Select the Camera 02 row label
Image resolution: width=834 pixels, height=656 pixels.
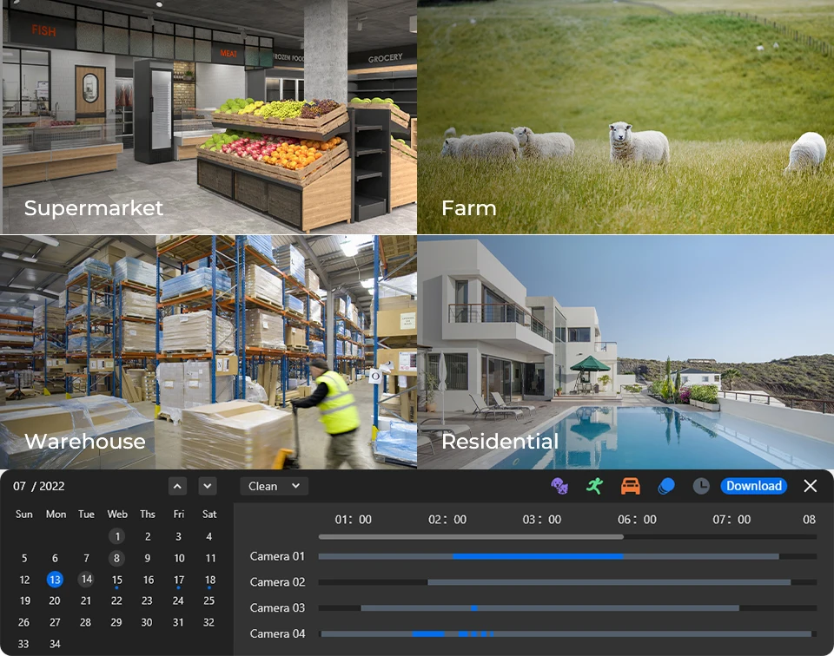[x=277, y=581]
